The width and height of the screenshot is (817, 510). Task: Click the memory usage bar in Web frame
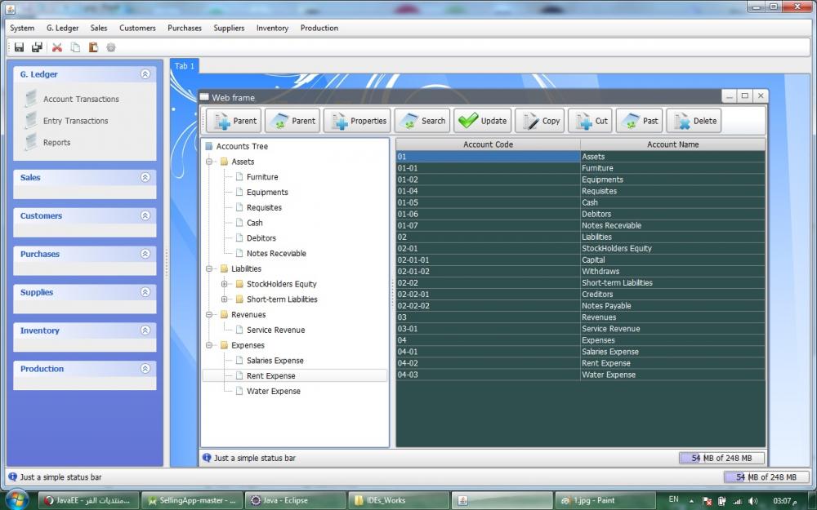(721, 458)
